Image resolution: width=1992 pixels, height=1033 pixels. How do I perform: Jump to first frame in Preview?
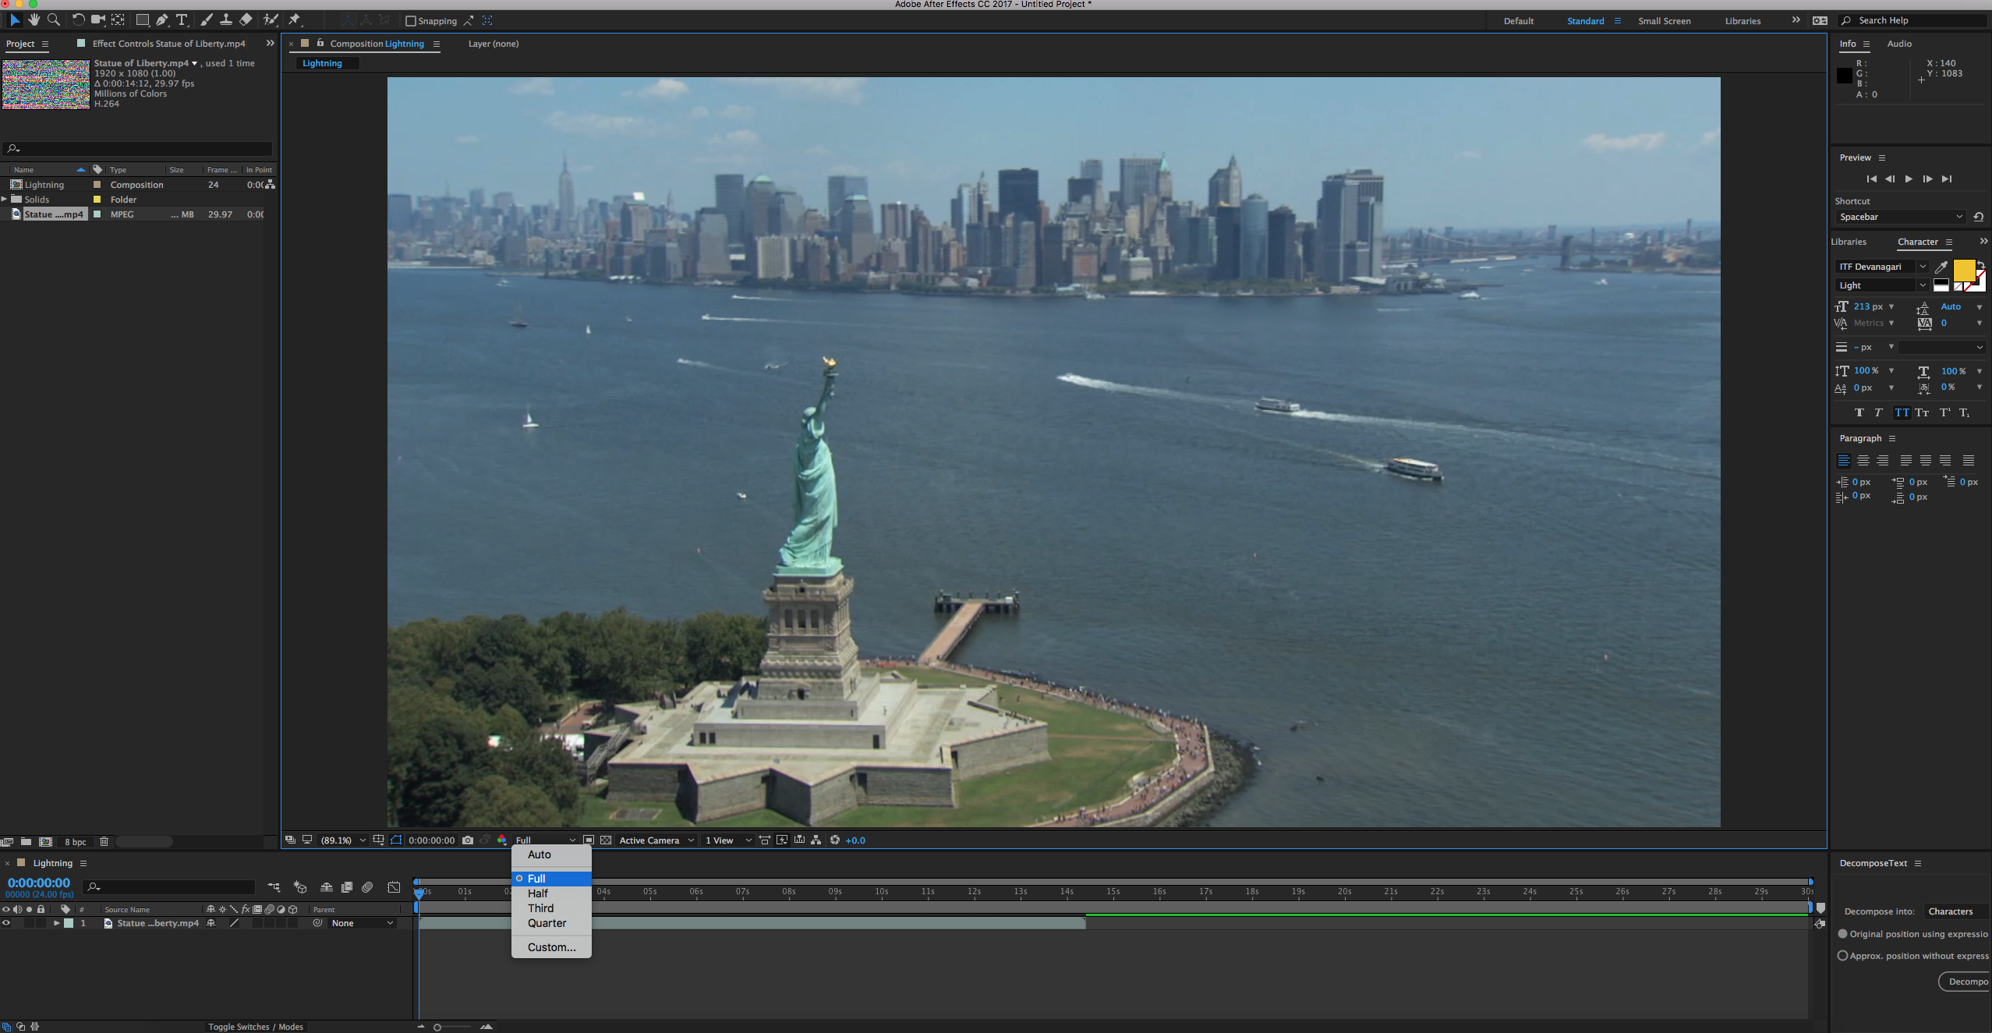(1871, 179)
